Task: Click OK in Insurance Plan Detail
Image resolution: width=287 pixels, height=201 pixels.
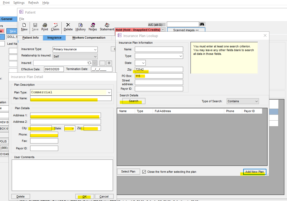Action: point(85,196)
